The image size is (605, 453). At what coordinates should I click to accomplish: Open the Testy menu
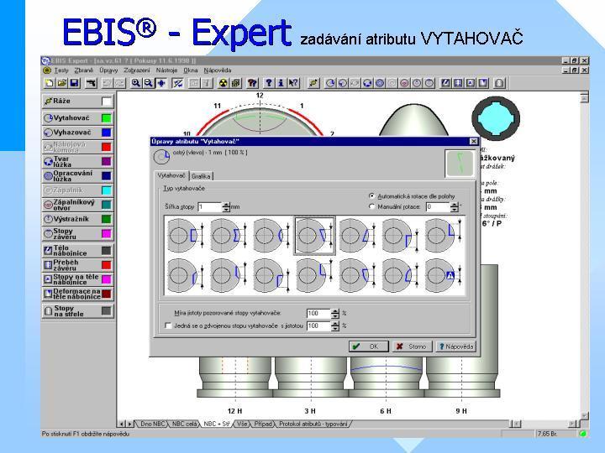click(61, 70)
